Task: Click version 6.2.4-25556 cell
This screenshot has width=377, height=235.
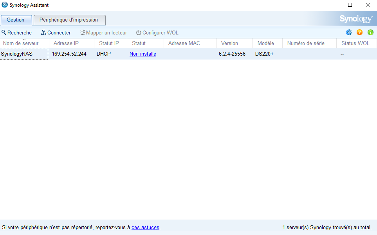Action: 232,54
